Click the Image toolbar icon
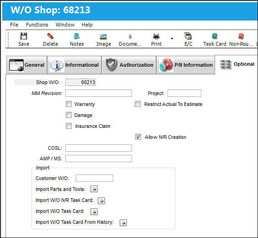Image resolution: width=258 pixels, height=238 pixels. (x=104, y=37)
